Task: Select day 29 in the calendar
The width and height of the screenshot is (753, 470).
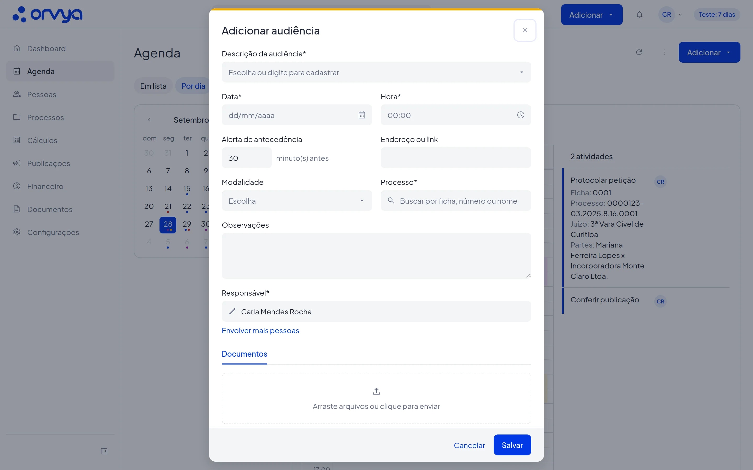Action: coord(187,224)
